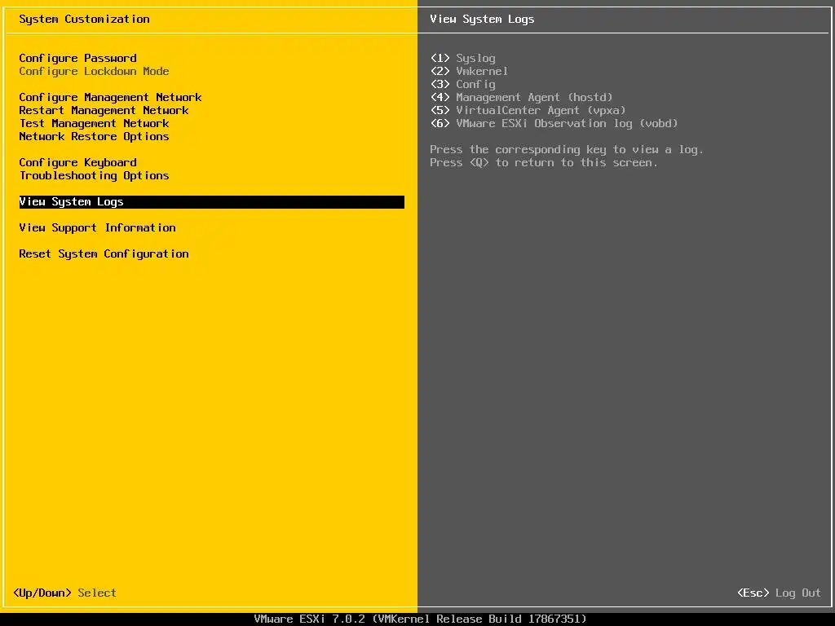Click the View System Logs right panel title

click(x=482, y=20)
